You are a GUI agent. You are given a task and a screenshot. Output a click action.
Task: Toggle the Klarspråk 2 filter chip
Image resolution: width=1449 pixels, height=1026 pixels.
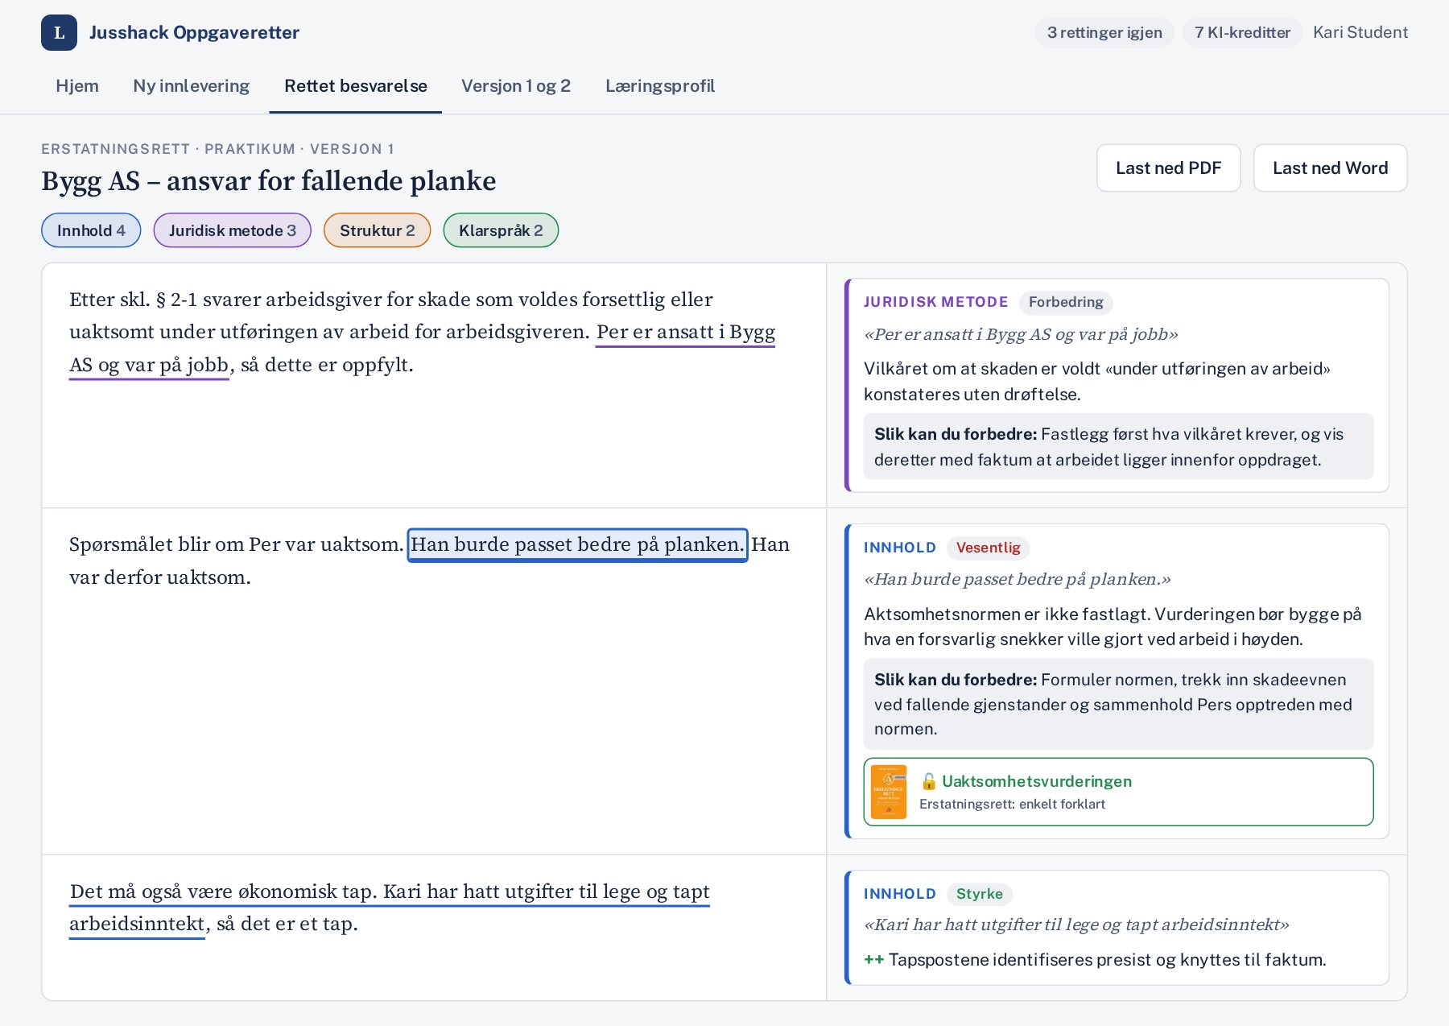501,230
